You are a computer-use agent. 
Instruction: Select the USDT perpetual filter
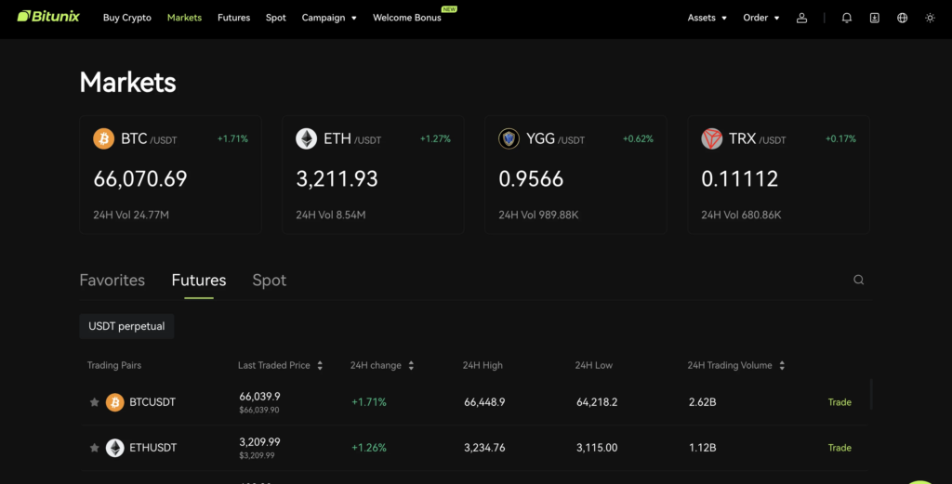coord(126,326)
